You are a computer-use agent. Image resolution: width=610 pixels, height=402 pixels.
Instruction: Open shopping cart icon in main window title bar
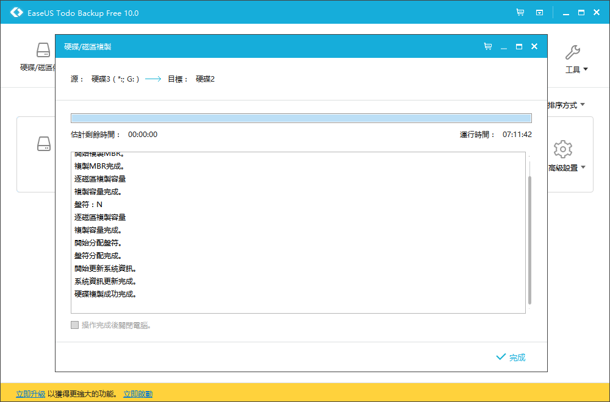[520, 12]
